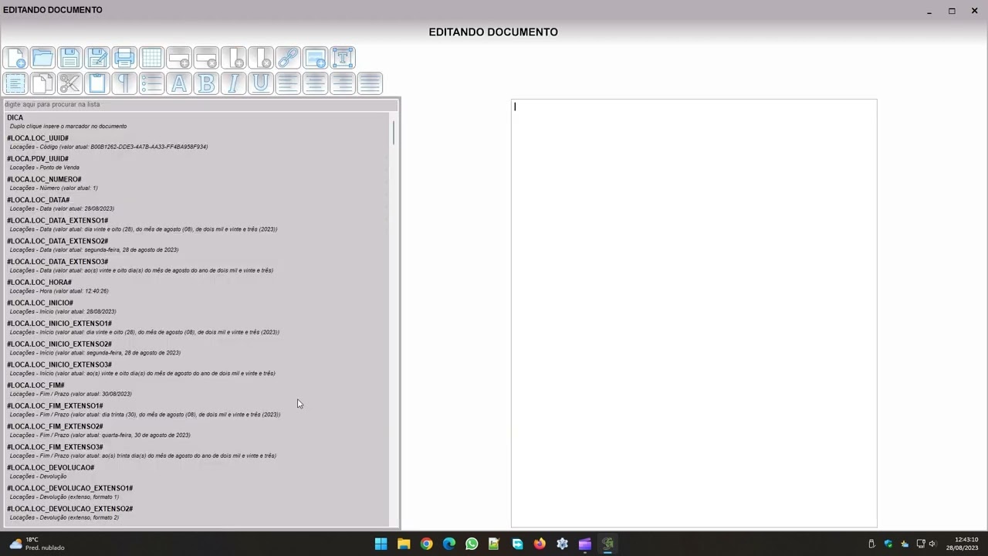Select the #LOCA.LOC_HORA# marker
Viewport: 988px width, 556px height.
coord(197,286)
